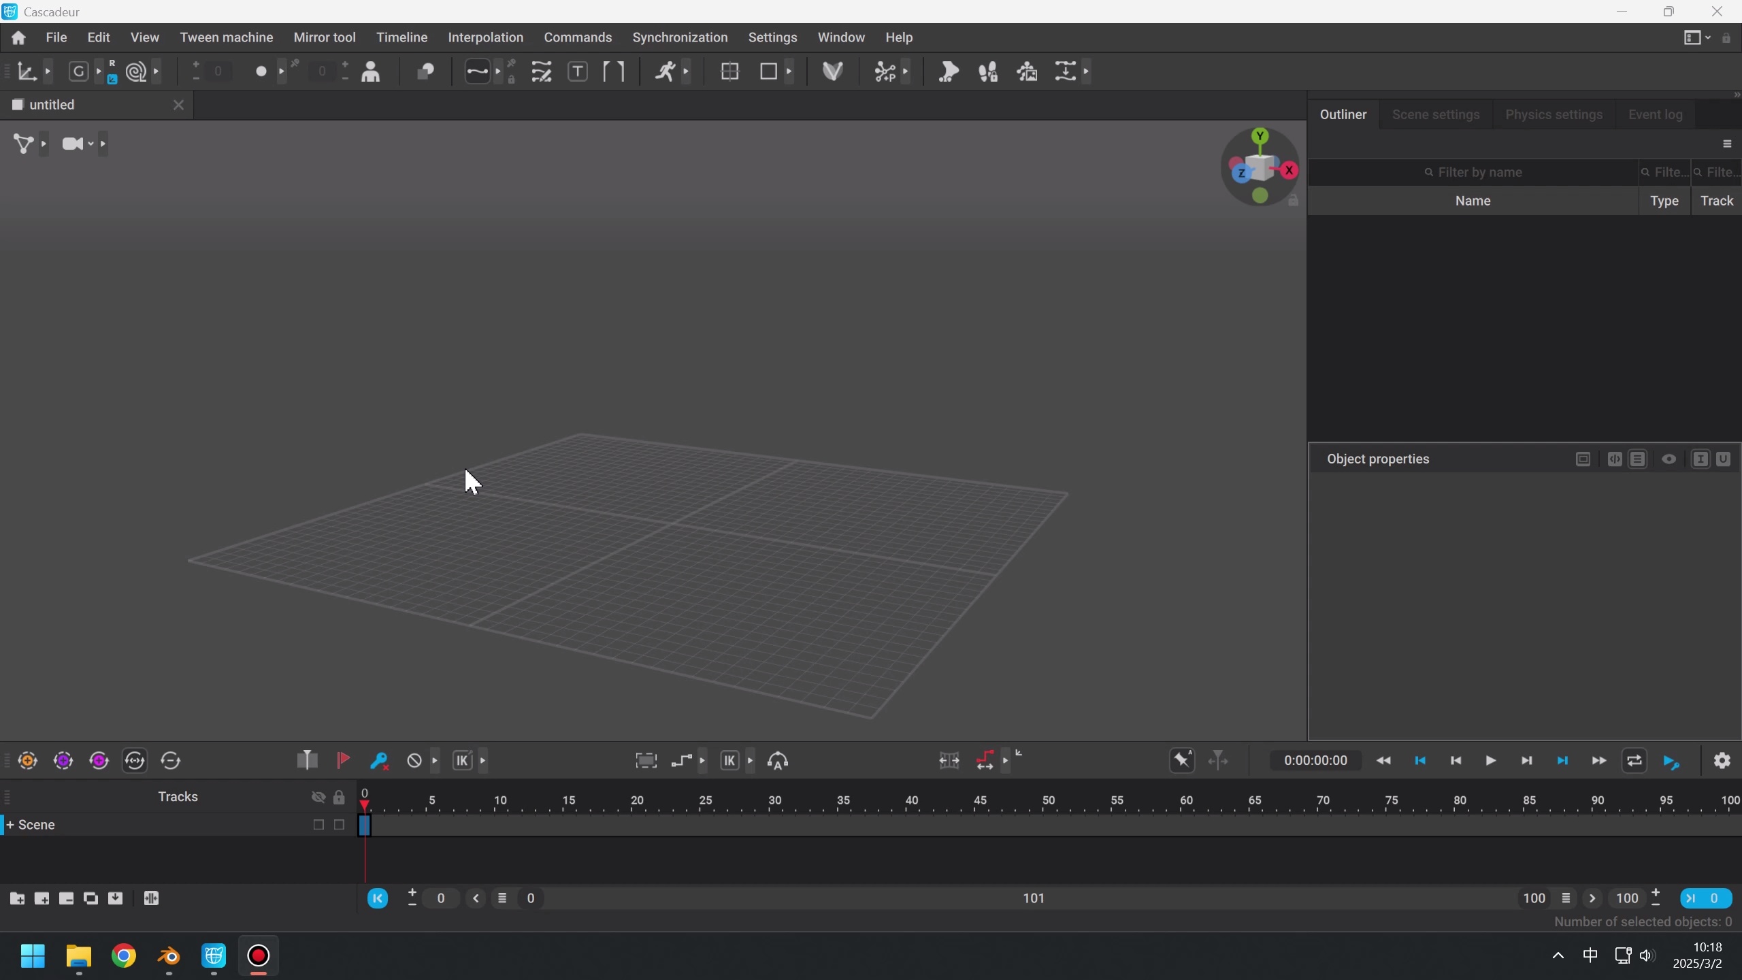The width and height of the screenshot is (1742, 980).
Task: Expand the Scene track
Action: coord(9,824)
